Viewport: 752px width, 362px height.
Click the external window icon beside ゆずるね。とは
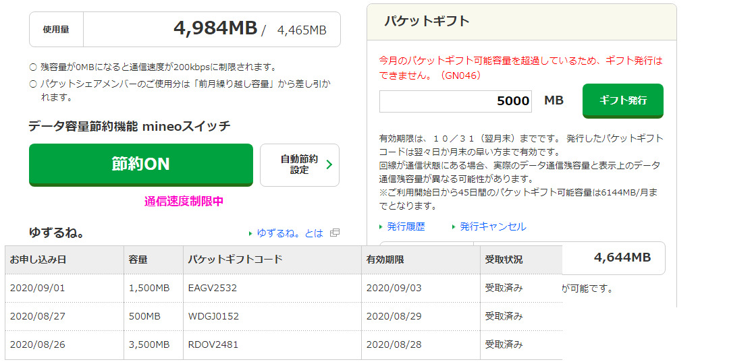pos(335,233)
